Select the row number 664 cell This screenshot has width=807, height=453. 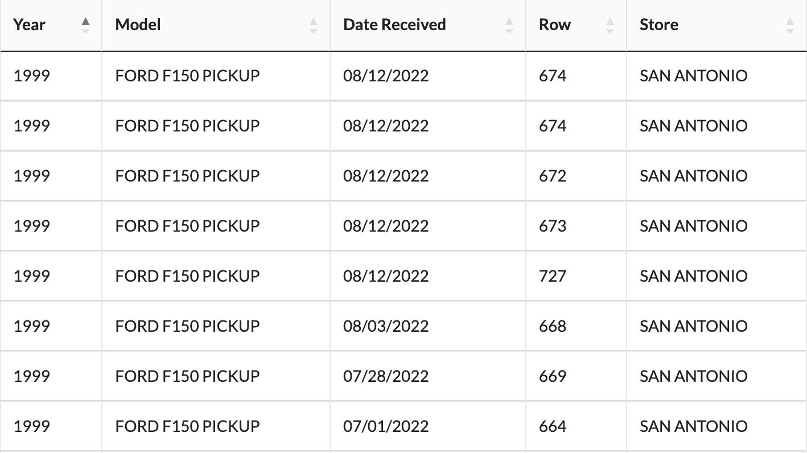[553, 426]
